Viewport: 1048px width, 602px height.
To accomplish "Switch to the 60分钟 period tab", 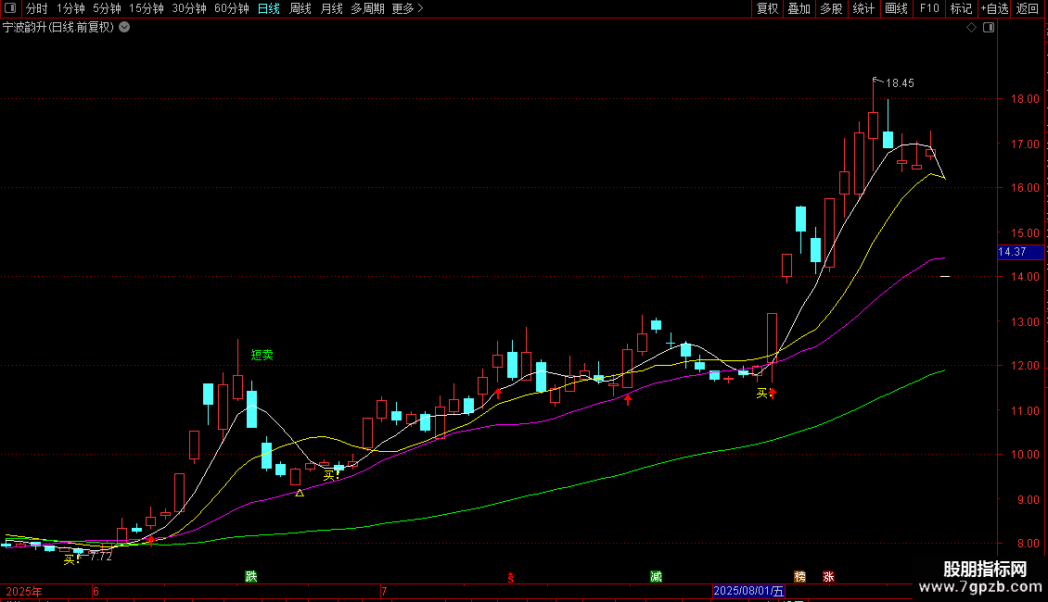I will click(231, 8).
